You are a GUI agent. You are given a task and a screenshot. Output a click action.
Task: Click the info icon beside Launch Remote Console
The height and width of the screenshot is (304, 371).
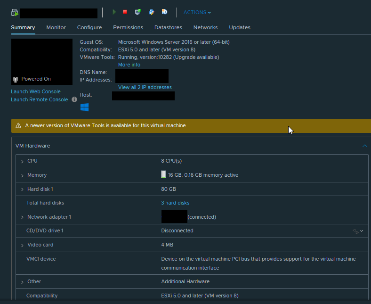point(74,99)
